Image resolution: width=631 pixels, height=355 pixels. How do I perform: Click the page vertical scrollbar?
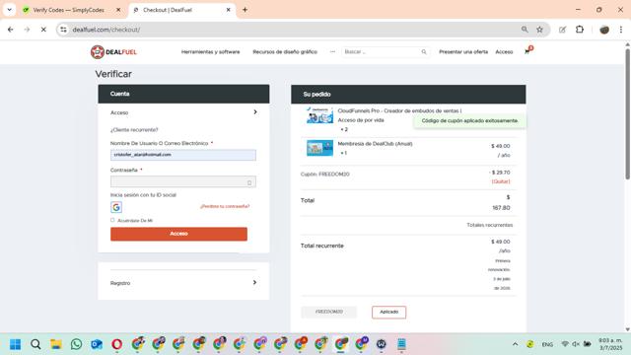pos(627,114)
